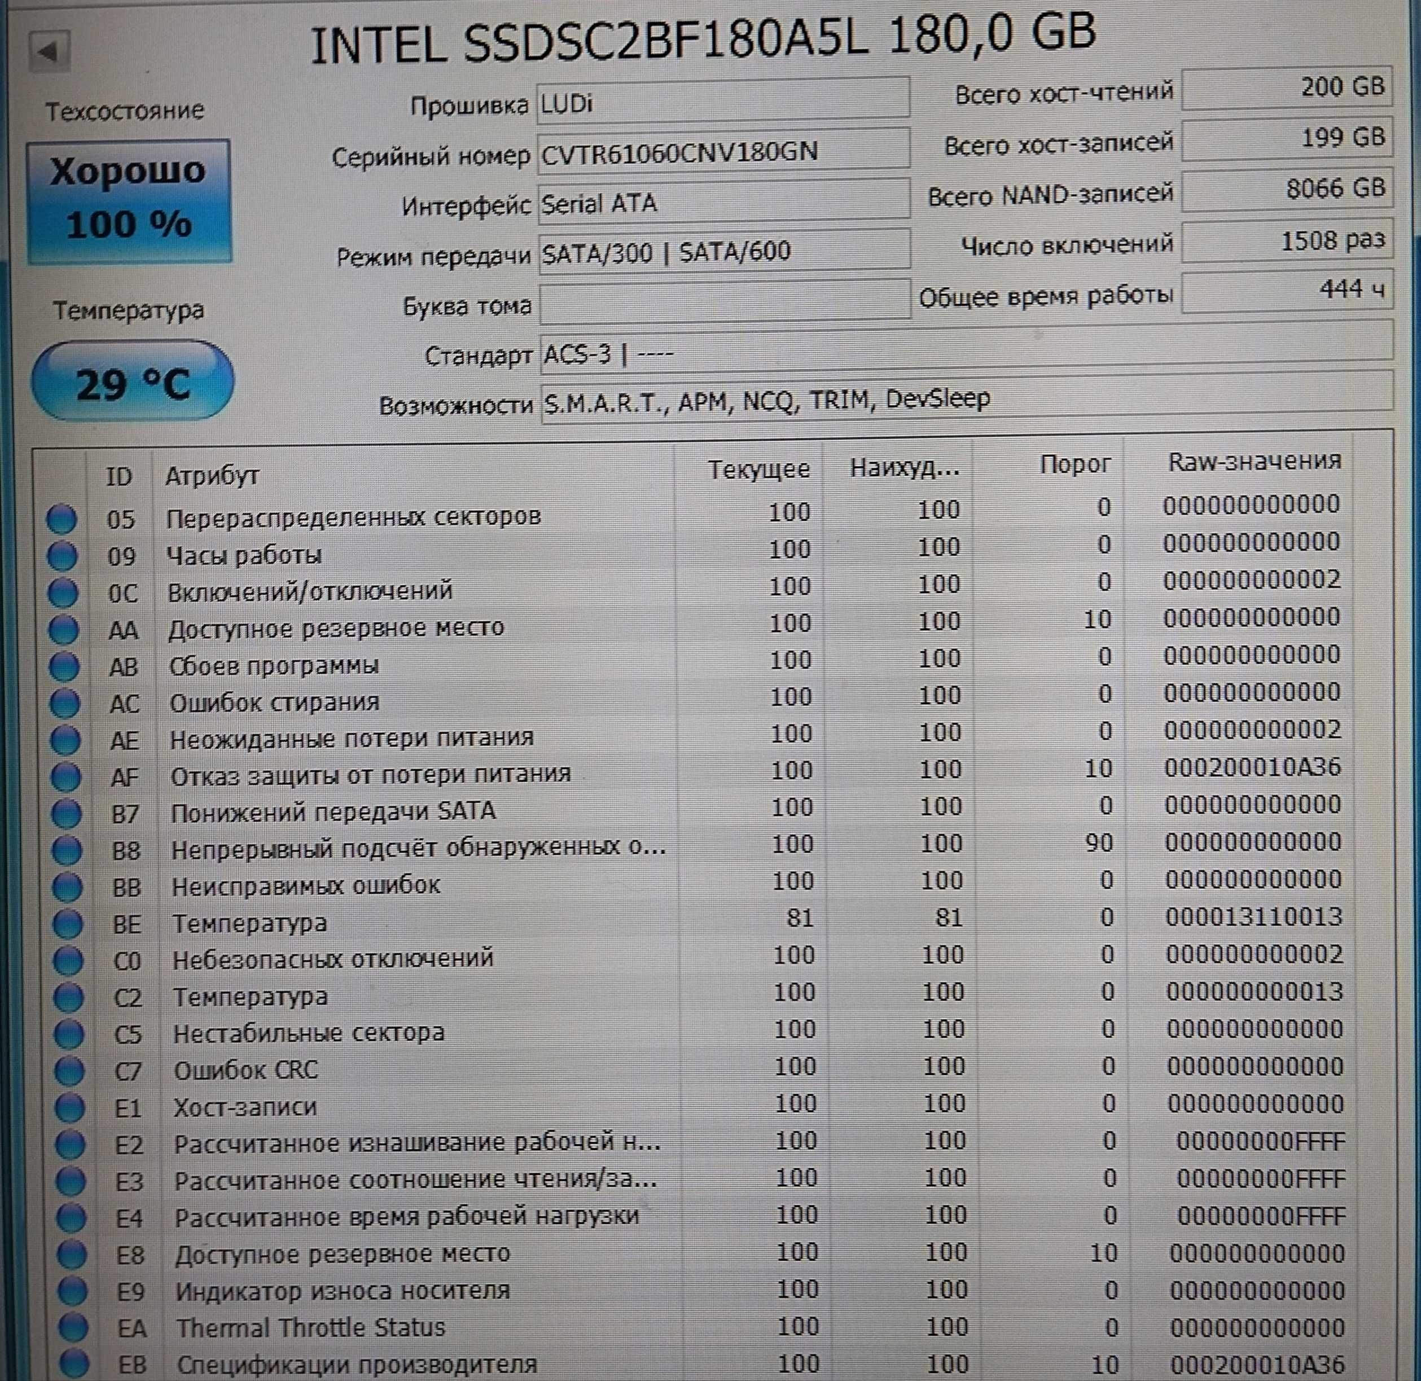This screenshot has width=1421, height=1381.
Task: Select the Небезопасных отключений attribute text
Action: (x=333, y=959)
